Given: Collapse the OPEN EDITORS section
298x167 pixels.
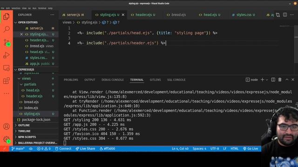Looking at the screenshot, I should [36, 22].
